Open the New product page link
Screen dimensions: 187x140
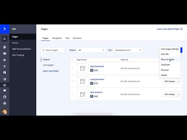(96, 92)
